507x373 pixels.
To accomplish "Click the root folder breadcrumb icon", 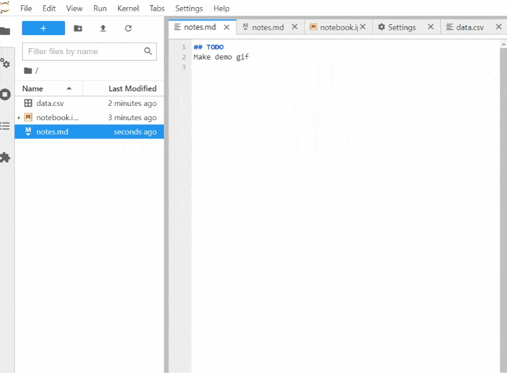I will pos(28,70).
